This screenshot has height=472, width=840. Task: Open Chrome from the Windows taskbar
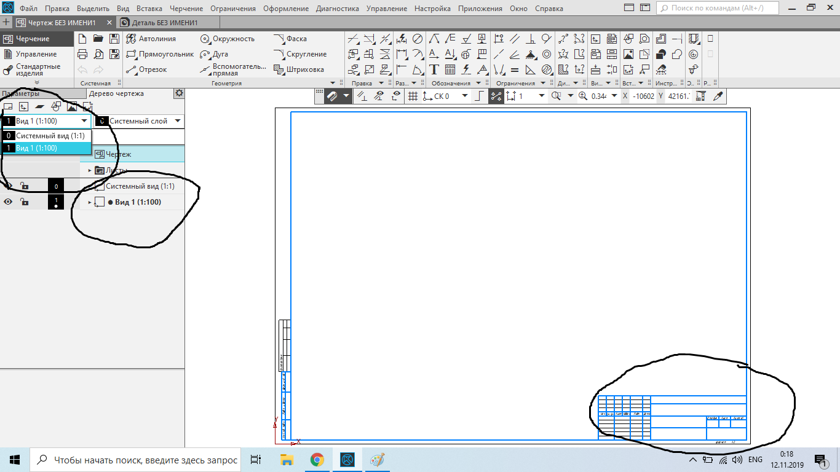coord(317,459)
